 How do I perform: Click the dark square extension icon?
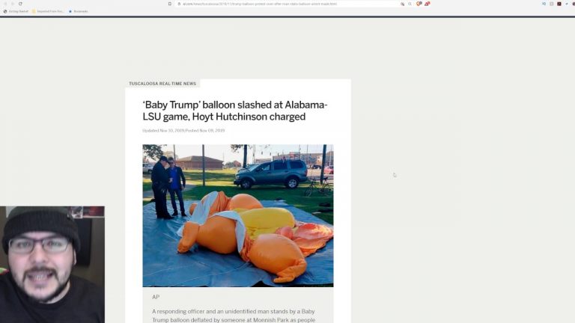point(559,4)
